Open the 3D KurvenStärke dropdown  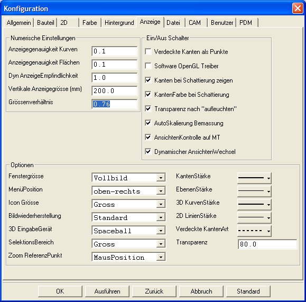click(x=254, y=204)
